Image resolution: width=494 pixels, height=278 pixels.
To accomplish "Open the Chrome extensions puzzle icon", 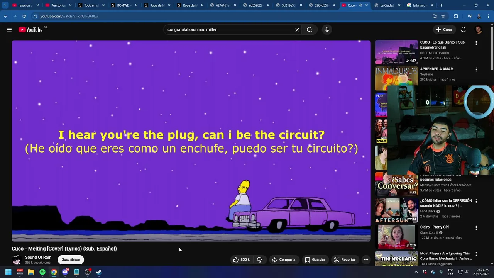I will click(x=456, y=16).
